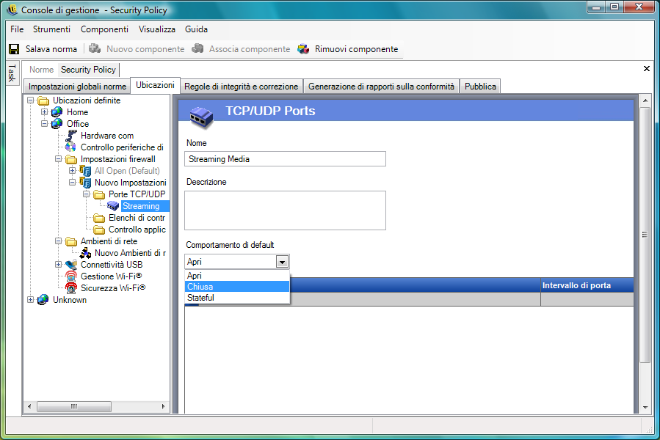Click the Unknown location globe icon
660x440 pixels.
[x=43, y=300]
